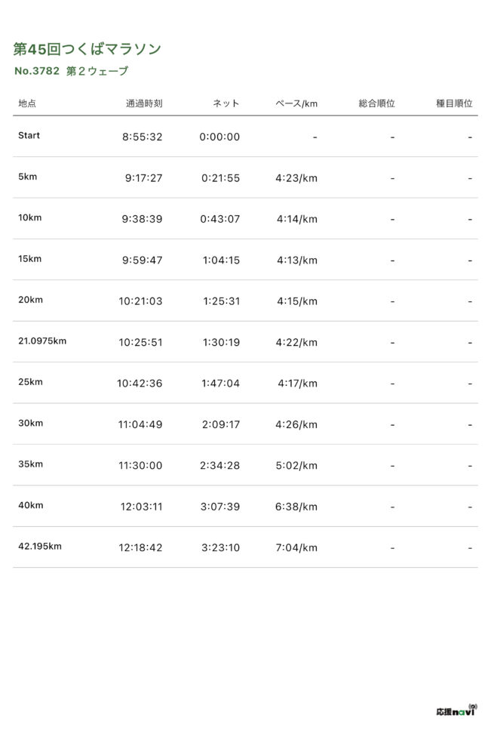This screenshot has width=491, height=755.
Task: Click runner number No.3782 label
Action: [37, 72]
